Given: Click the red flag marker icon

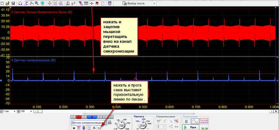Looking at the screenshot, I should click(x=97, y=3).
